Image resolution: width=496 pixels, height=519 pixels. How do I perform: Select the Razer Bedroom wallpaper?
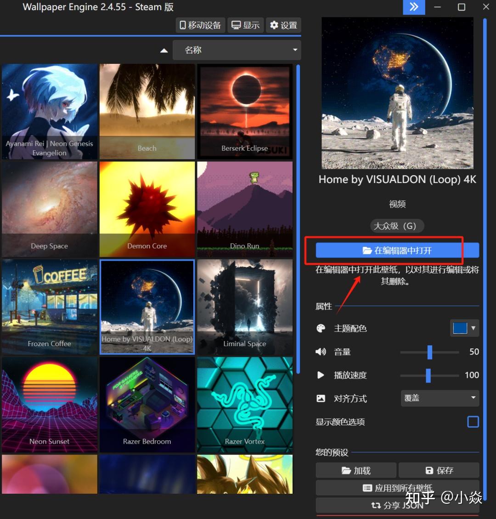coord(147,405)
